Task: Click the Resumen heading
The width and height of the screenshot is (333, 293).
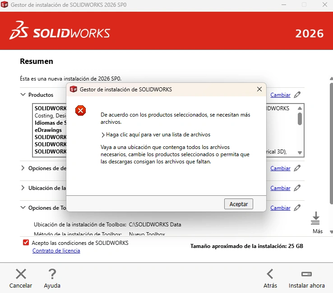Action: 37,61
